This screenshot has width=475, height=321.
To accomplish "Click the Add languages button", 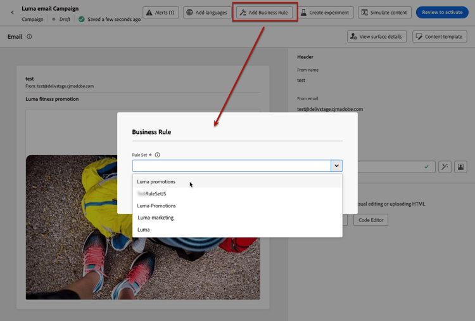I will [x=207, y=13].
